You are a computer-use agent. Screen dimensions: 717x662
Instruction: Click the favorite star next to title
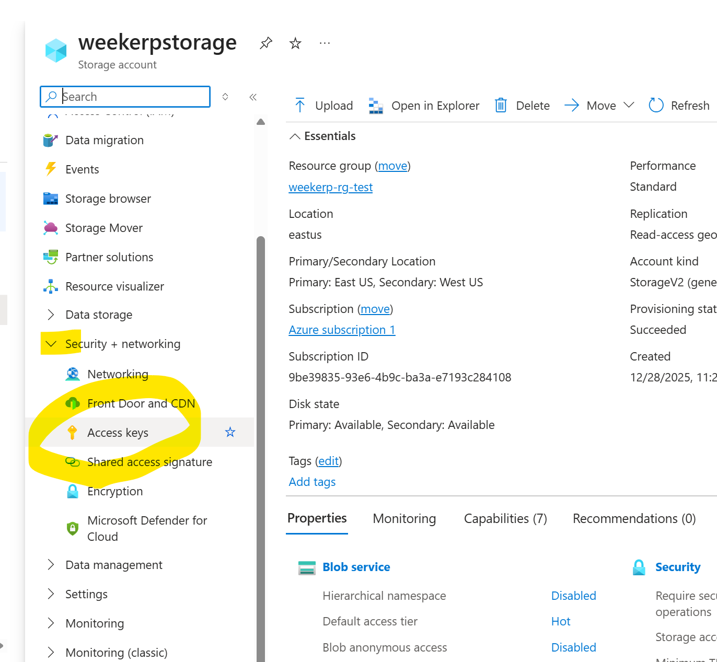coord(295,43)
